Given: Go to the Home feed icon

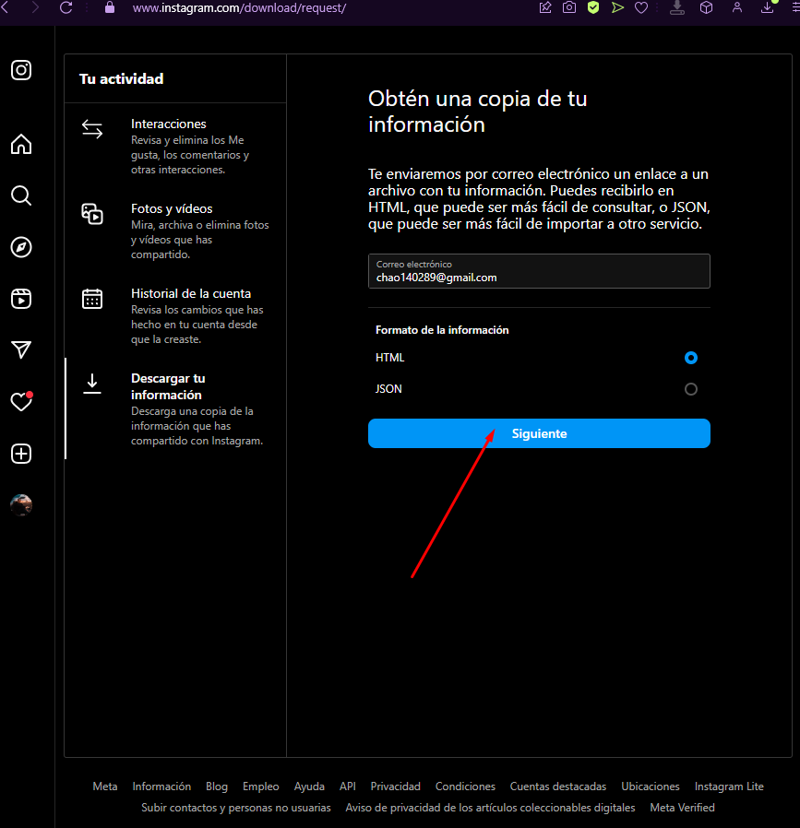Looking at the screenshot, I should pyautogui.click(x=21, y=145).
